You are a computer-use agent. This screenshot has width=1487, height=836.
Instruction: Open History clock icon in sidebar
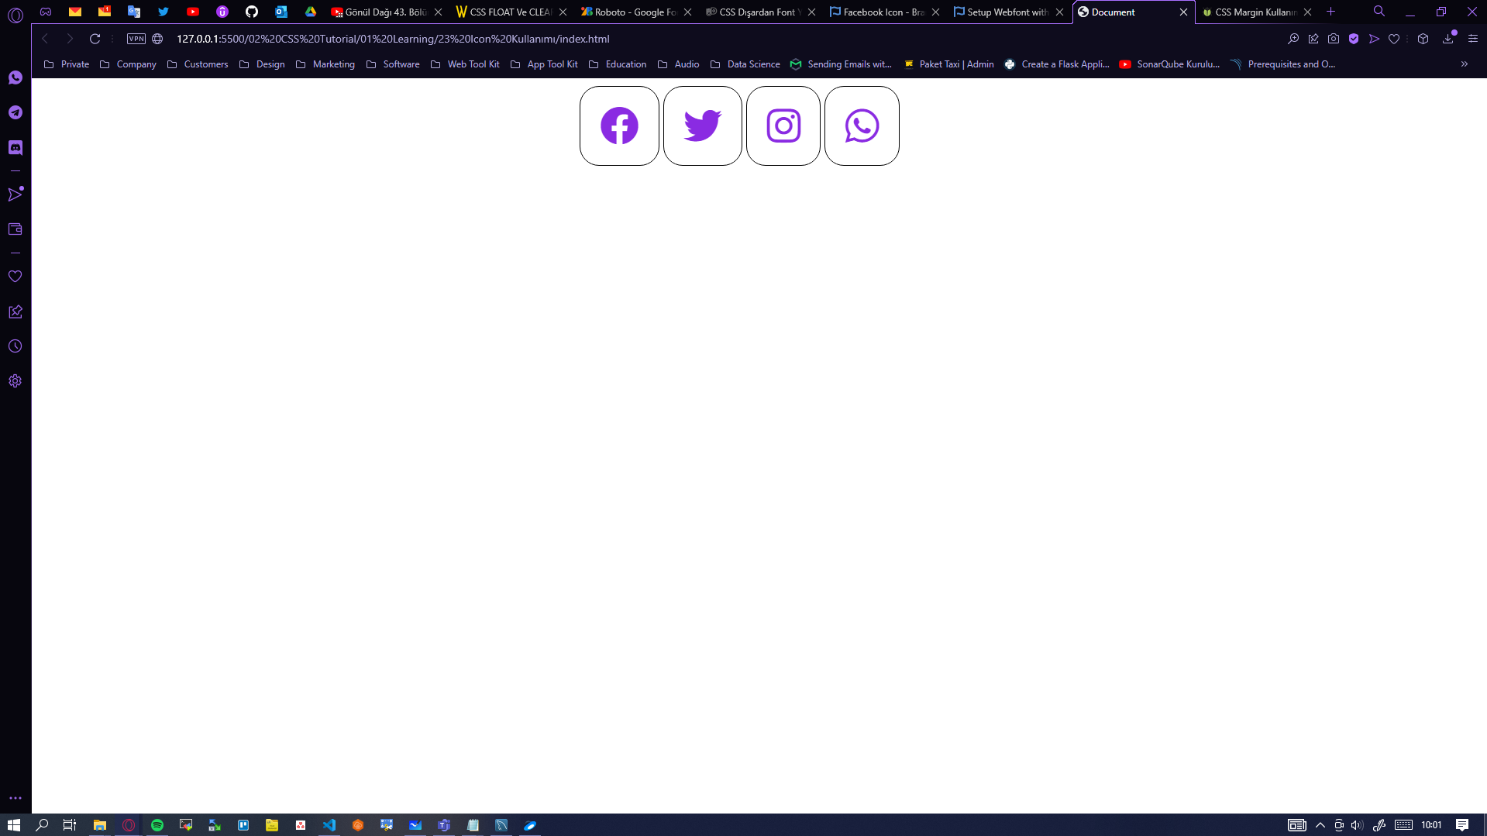point(15,346)
